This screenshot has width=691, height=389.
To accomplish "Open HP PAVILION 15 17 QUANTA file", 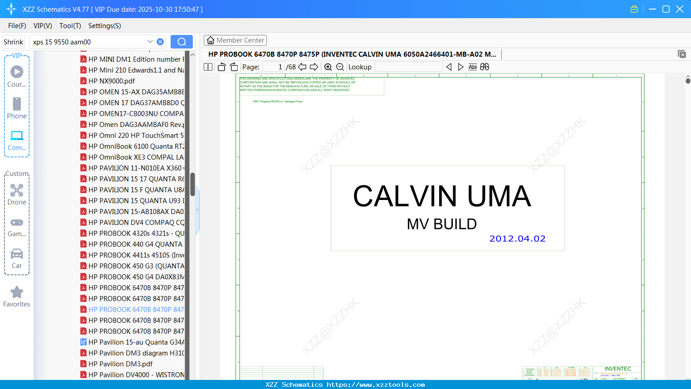I will click(x=132, y=179).
